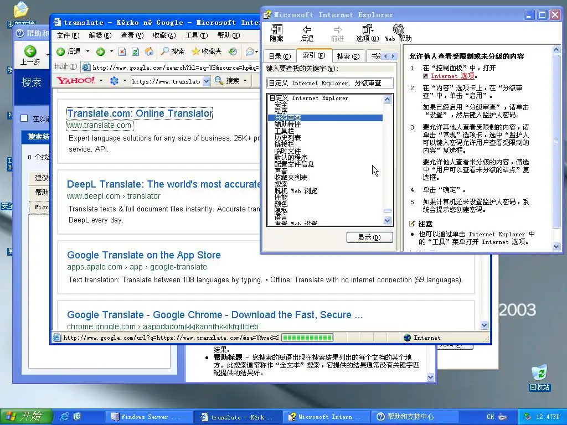Click 上一步 green arrow in Help Center
This screenshot has width=567, height=425.
30,51
